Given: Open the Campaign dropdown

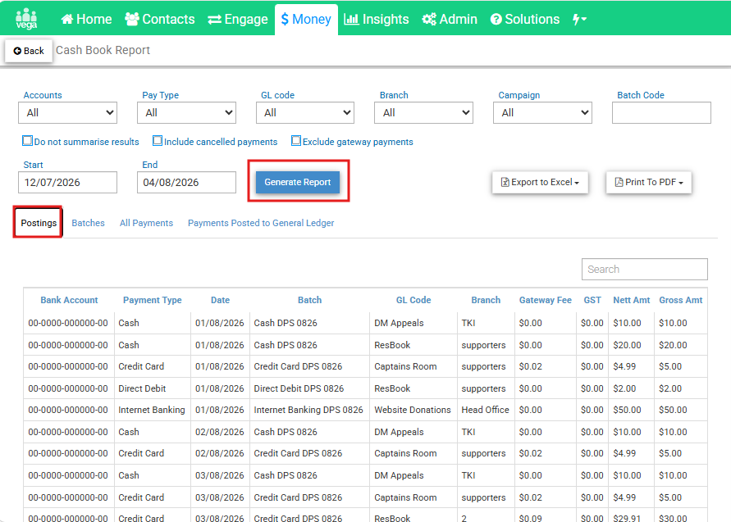Looking at the screenshot, I should tap(542, 113).
